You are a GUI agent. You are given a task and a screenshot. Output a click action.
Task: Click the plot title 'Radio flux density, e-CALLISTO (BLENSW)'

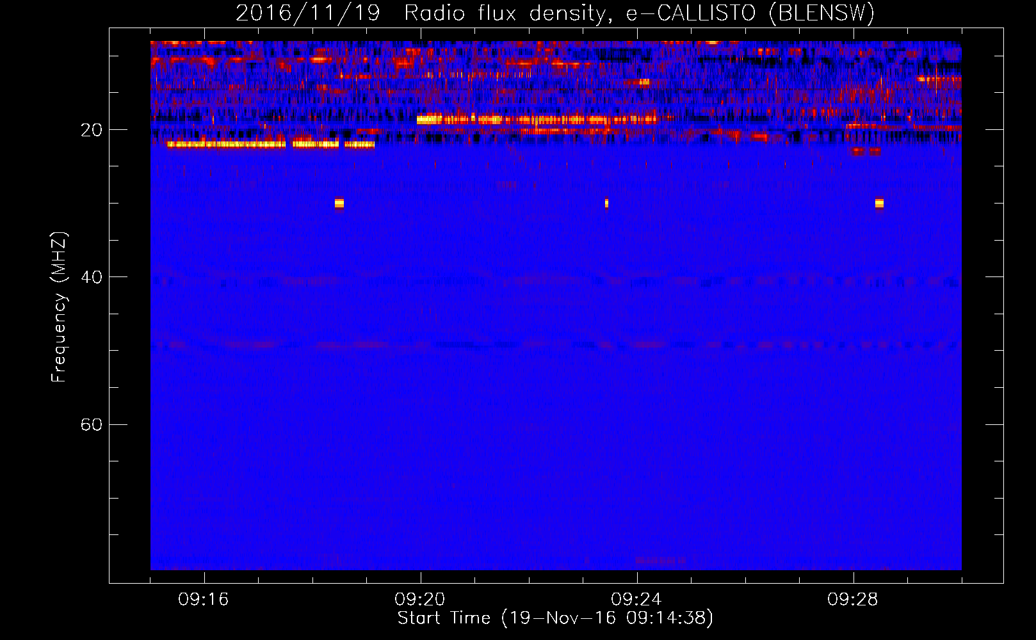pyautogui.click(x=639, y=13)
